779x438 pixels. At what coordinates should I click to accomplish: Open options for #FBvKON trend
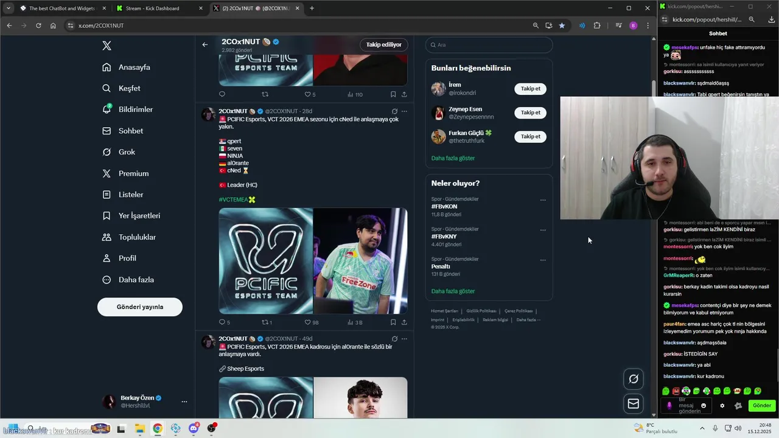coord(543,200)
